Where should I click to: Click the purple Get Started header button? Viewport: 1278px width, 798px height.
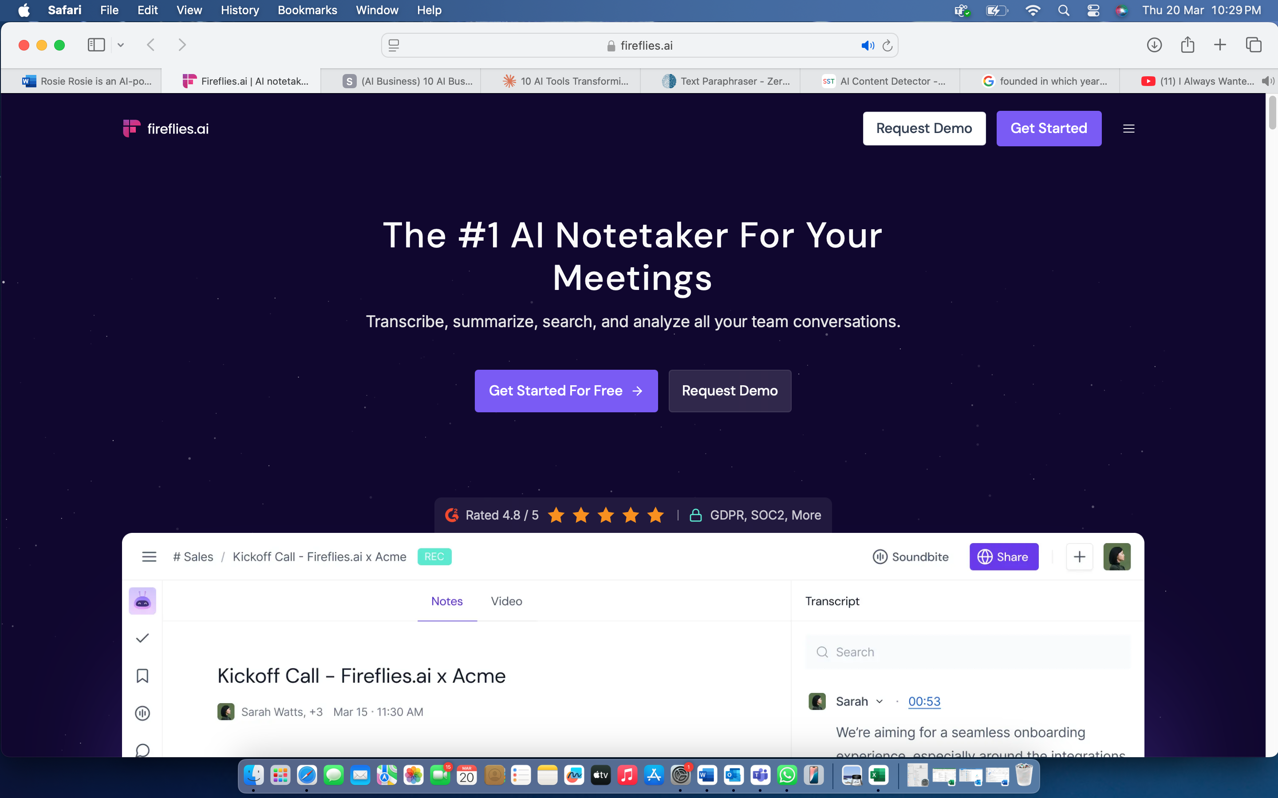tap(1048, 128)
